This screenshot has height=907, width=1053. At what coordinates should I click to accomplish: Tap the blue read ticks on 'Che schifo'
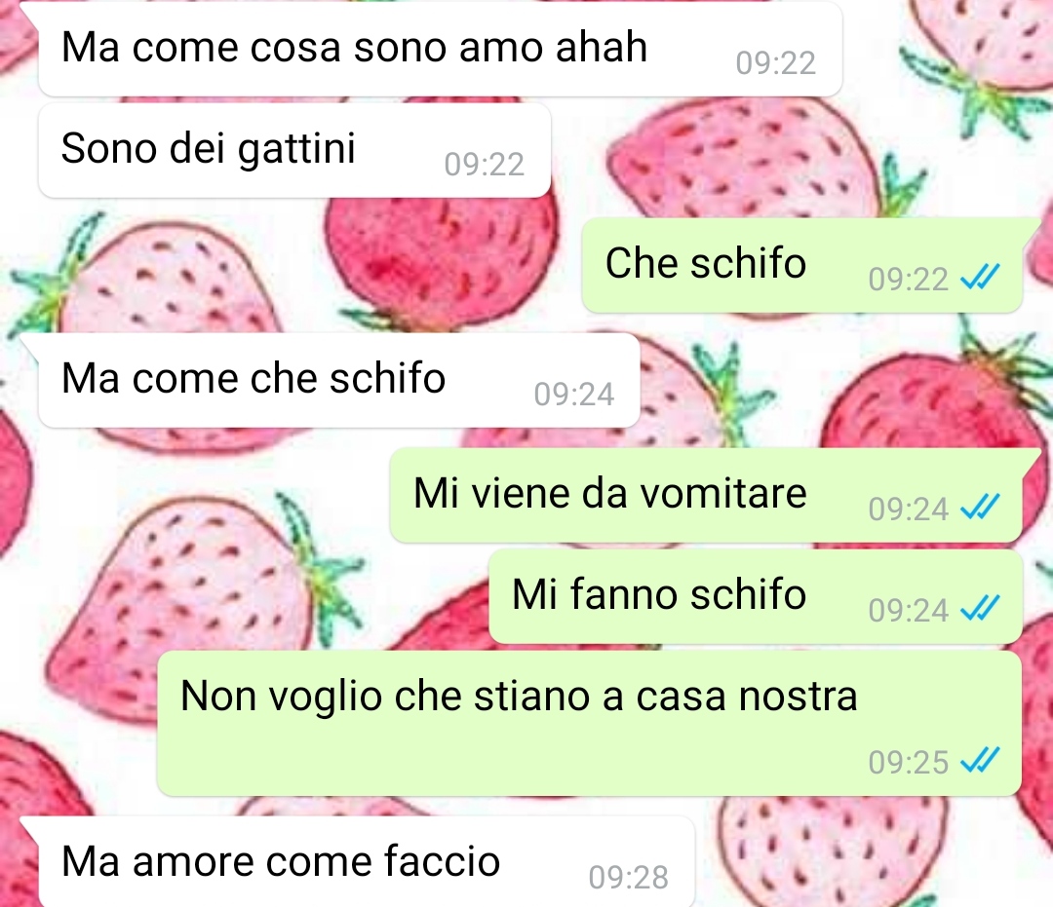[x=981, y=277]
